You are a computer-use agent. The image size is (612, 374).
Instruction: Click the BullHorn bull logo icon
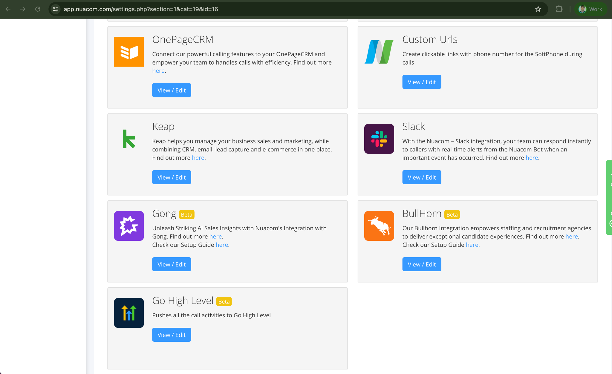click(x=379, y=226)
